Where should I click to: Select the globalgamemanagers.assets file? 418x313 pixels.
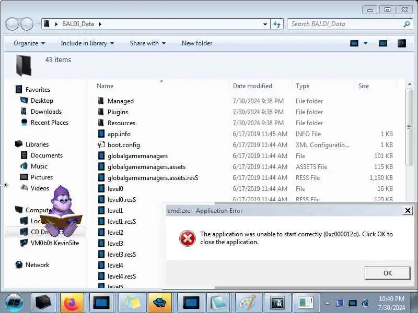(x=146, y=167)
